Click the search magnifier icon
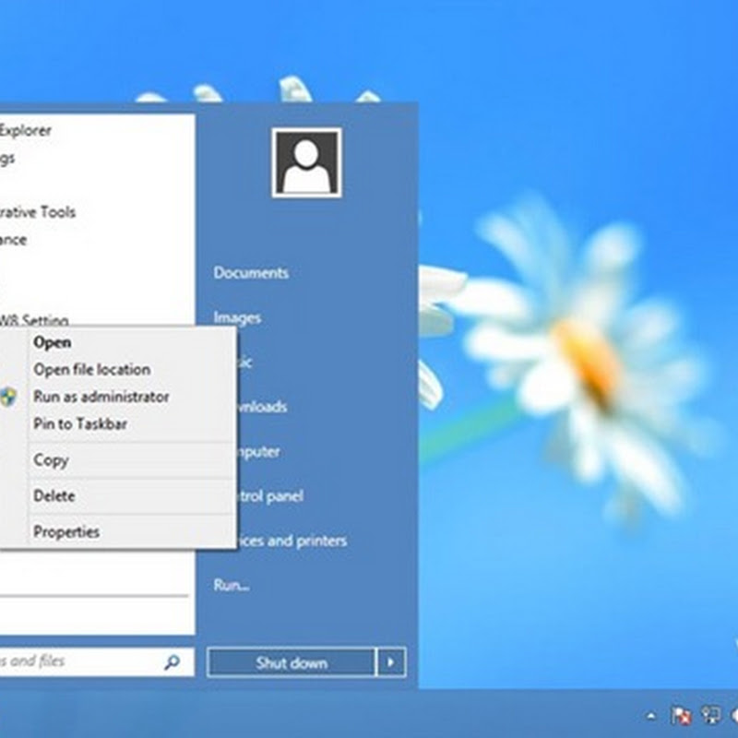The image size is (738, 738). click(172, 661)
